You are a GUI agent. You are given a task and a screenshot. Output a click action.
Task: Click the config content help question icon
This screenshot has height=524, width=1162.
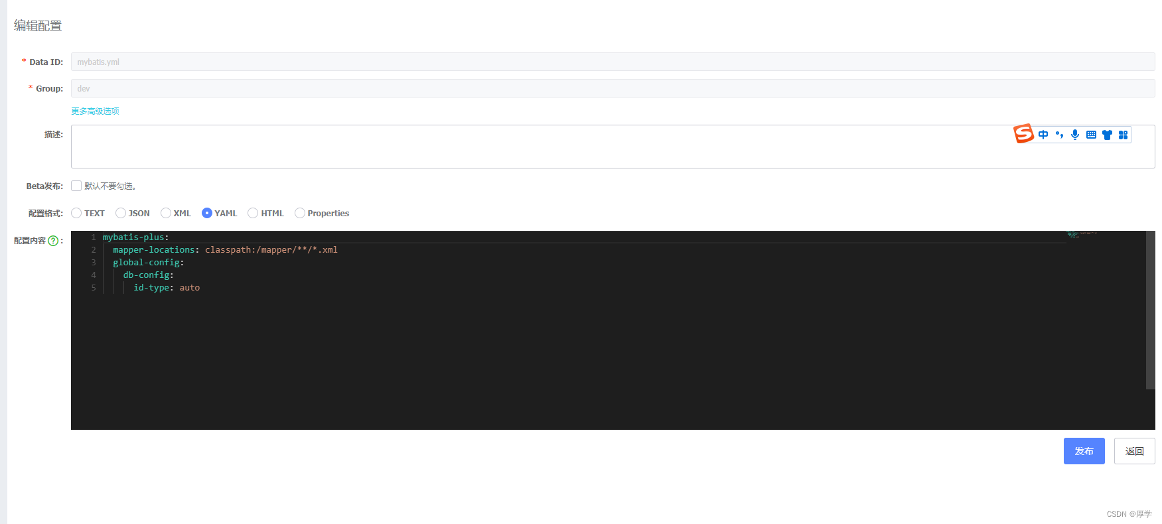(x=53, y=241)
